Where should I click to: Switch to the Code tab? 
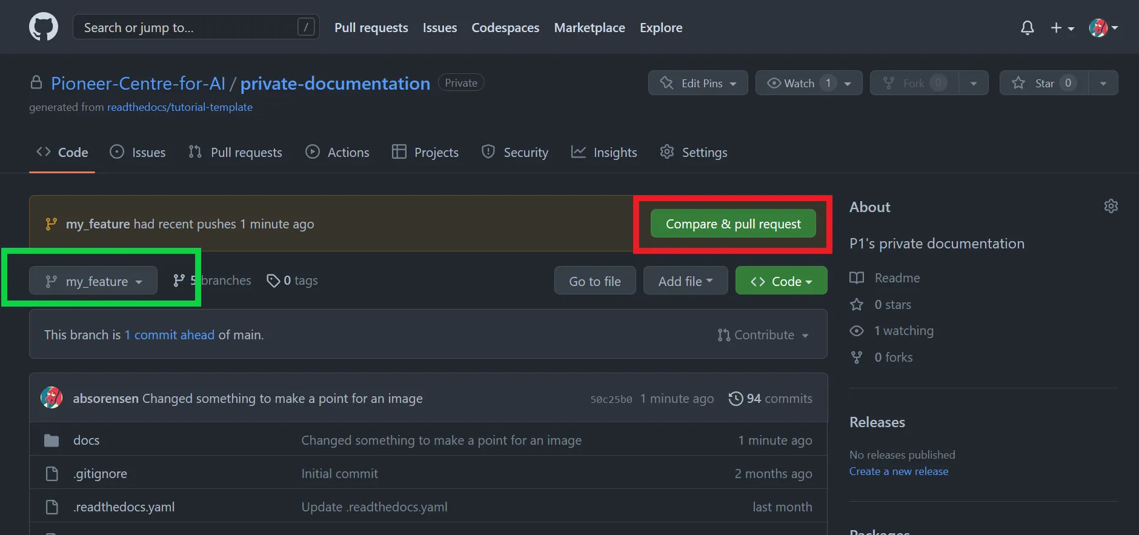click(62, 152)
